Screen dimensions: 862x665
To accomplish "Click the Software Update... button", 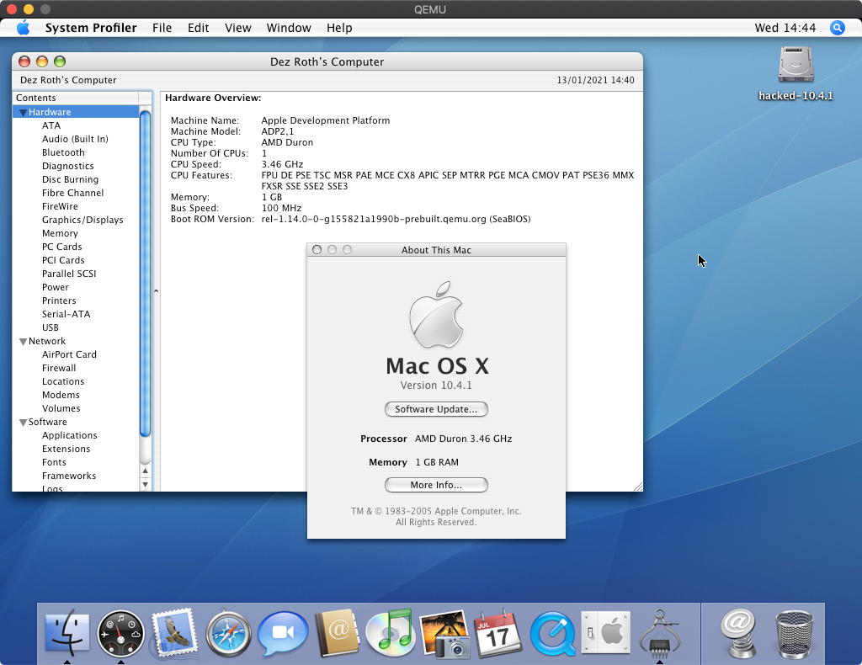I will pos(436,409).
